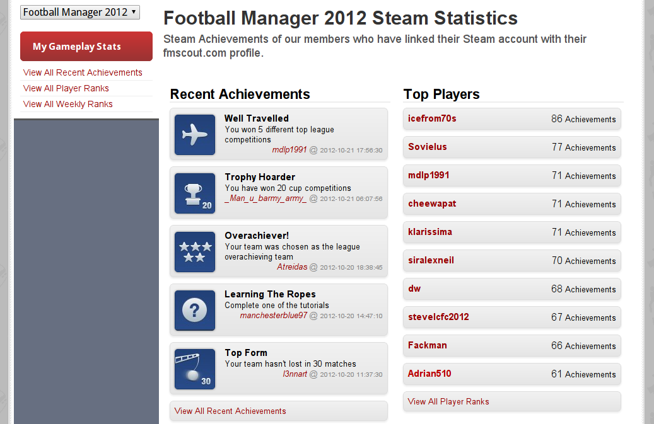Click the 67 Achievements count
This screenshot has width=654, height=424.
(583, 318)
